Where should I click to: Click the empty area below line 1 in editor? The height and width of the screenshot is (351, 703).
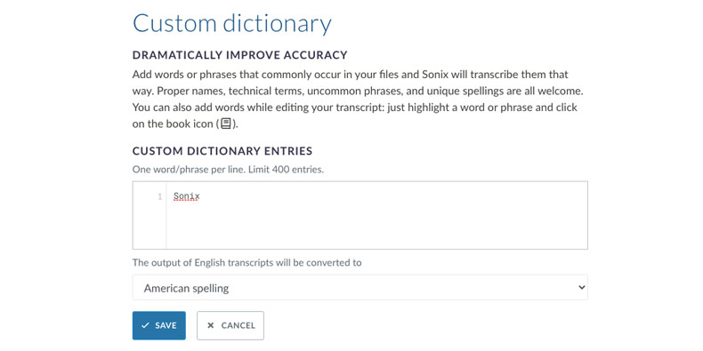[376, 226]
